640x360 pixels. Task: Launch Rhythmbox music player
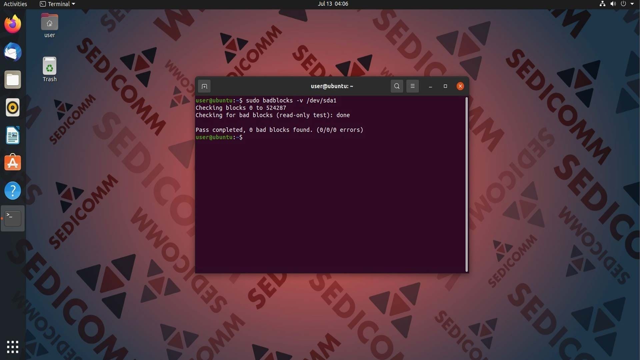(x=13, y=107)
